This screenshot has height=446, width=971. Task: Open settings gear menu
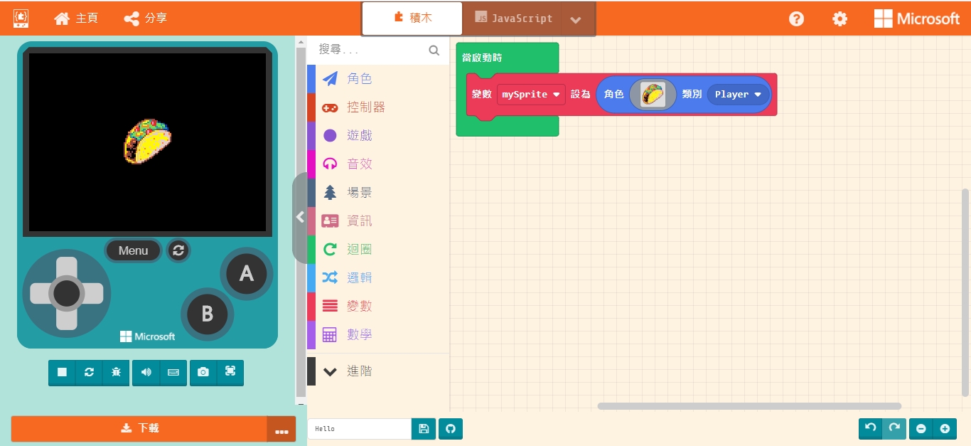pyautogui.click(x=839, y=19)
